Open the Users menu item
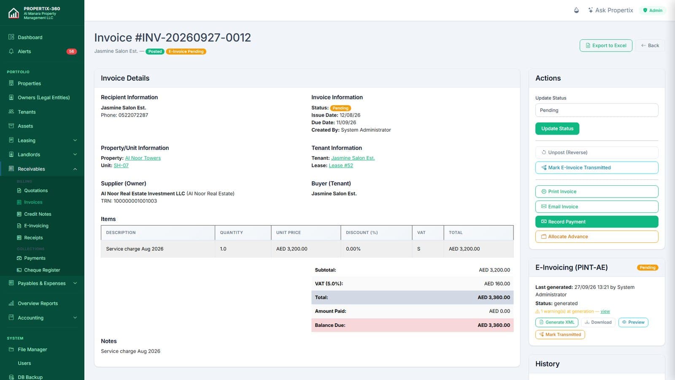Image resolution: width=675 pixels, height=380 pixels. pyautogui.click(x=24, y=363)
